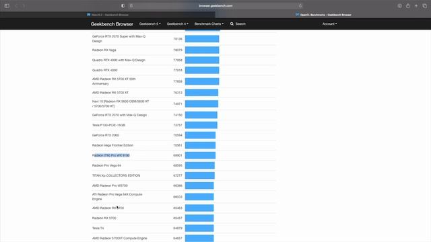
Task: Click the Quadro RTX 4000 with Max-Q Design entry
Action: (x=119, y=60)
